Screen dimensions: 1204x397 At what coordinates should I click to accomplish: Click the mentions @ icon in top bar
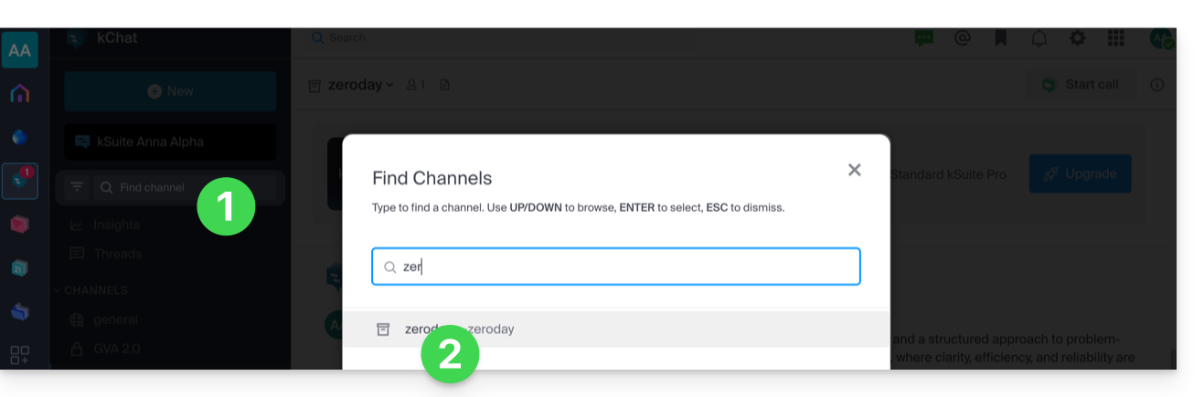coord(962,38)
